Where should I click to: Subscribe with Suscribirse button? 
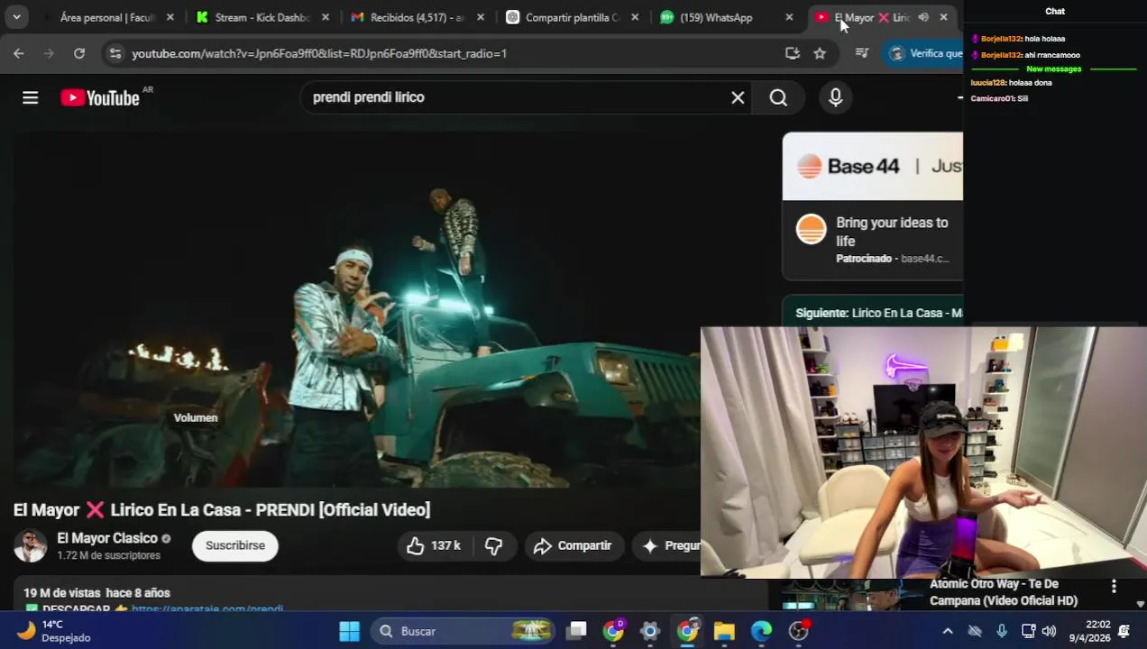[235, 545]
